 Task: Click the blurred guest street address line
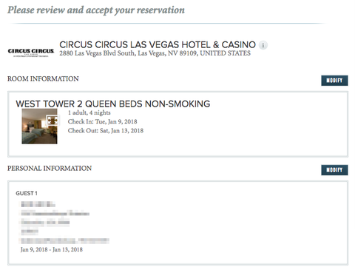click(x=55, y=214)
